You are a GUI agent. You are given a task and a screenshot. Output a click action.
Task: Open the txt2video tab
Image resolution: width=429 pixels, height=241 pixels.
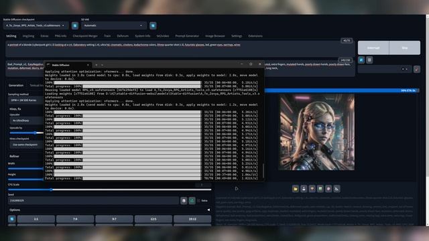pos(163,35)
